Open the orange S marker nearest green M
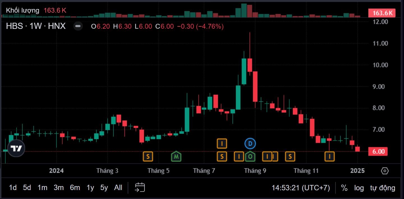404x199 pixels. coord(148,156)
